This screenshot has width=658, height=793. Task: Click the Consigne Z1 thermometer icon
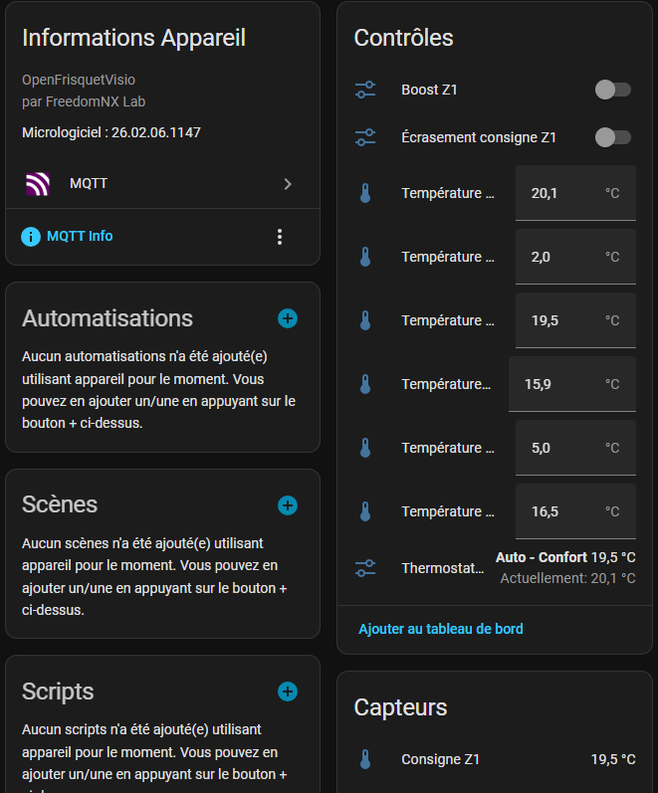pyautogui.click(x=365, y=759)
